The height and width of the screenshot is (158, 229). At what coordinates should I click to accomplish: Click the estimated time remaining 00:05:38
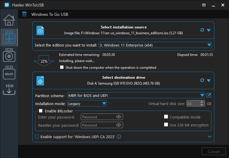pyautogui.click(x=109, y=55)
